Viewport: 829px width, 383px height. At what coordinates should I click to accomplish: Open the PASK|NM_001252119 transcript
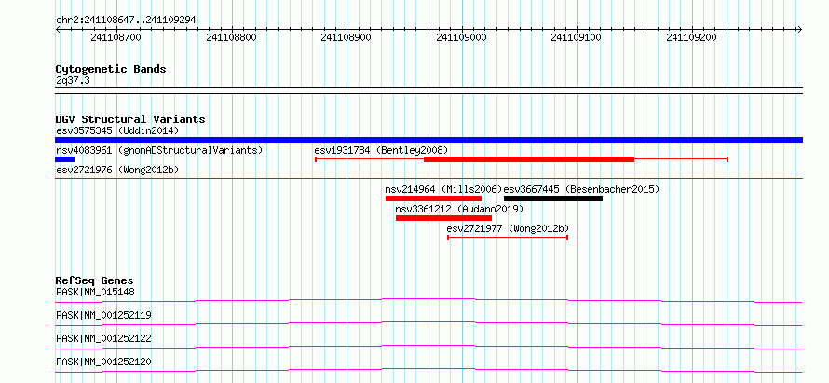tap(103, 315)
